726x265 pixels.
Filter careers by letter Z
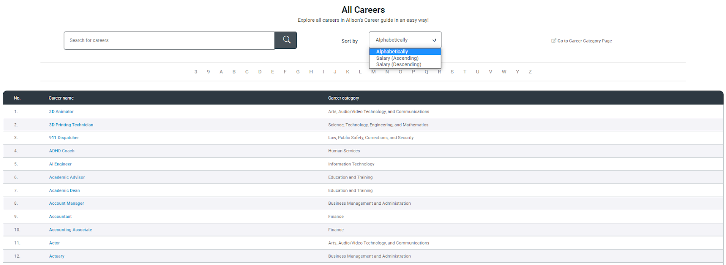[x=530, y=72]
